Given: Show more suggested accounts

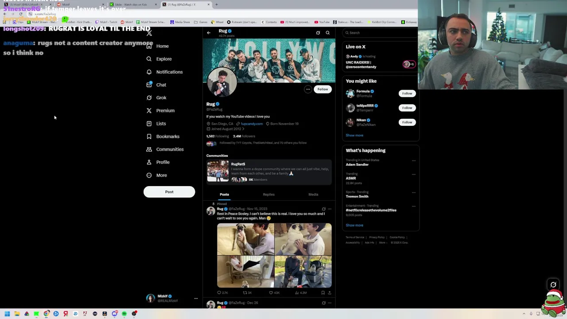Looking at the screenshot, I should tap(354, 136).
